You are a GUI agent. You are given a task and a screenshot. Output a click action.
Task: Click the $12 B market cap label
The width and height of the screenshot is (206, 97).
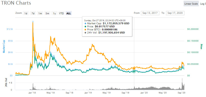coord(10,29)
